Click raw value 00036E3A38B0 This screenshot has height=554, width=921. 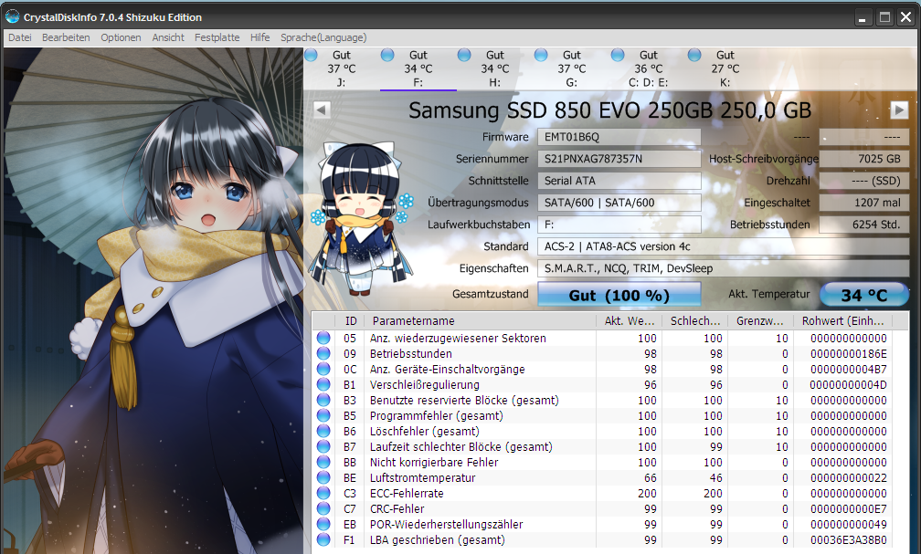[849, 540]
